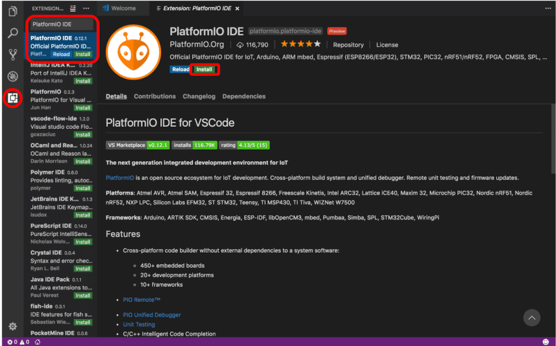Close the Extension: PlatformIO IDE tab

pyautogui.click(x=237, y=9)
